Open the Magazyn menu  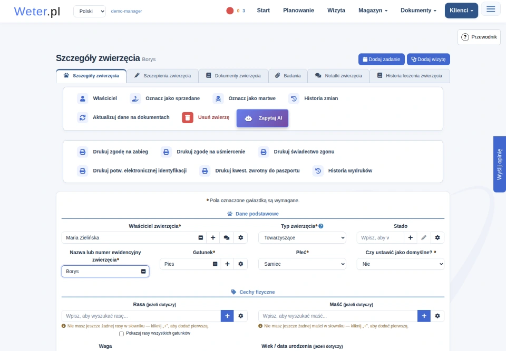pyautogui.click(x=373, y=11)
